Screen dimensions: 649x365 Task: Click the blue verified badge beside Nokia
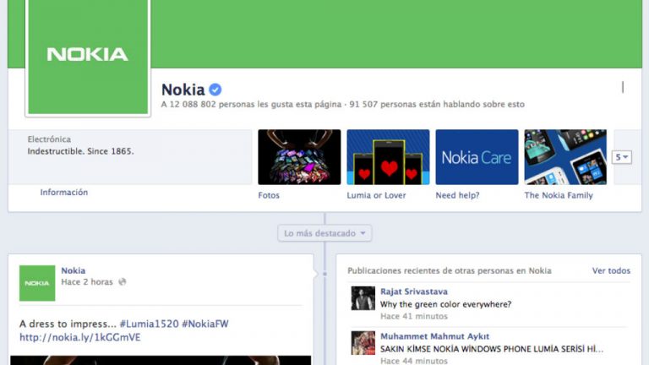coord(215,90)
